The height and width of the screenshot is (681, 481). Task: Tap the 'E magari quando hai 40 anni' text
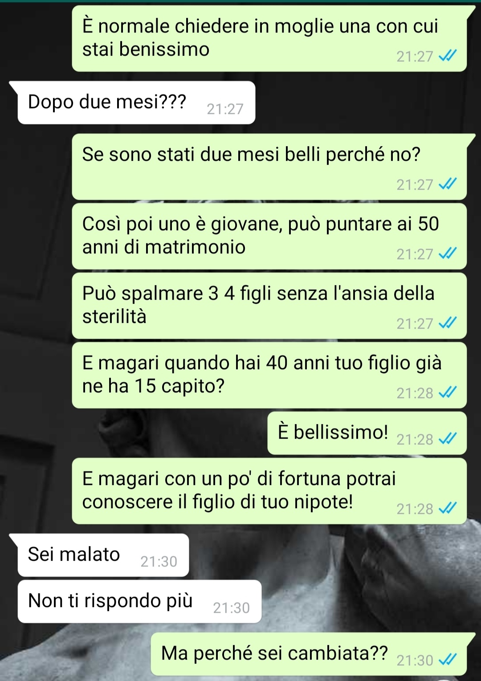point(262,374)
